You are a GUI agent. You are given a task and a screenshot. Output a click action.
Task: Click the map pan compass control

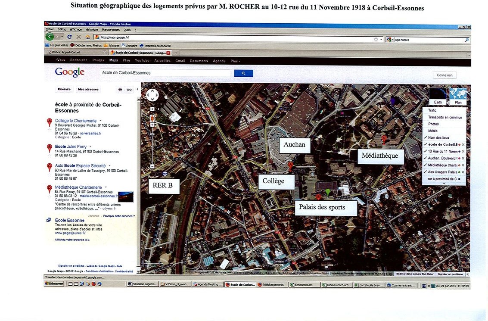pyautogui.click(x=152, y=95)
